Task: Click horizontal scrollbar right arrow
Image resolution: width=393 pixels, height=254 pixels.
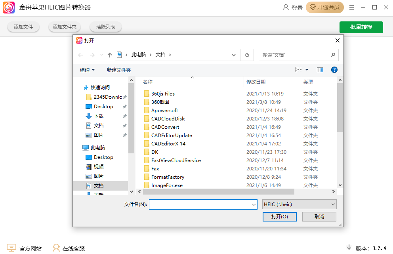Action: coord(333,191)
